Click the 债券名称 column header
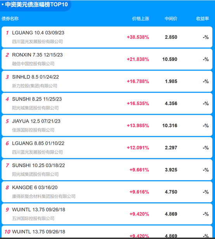Image resolution: width=215 pixels, height=239 pixels. coord(10,19)
